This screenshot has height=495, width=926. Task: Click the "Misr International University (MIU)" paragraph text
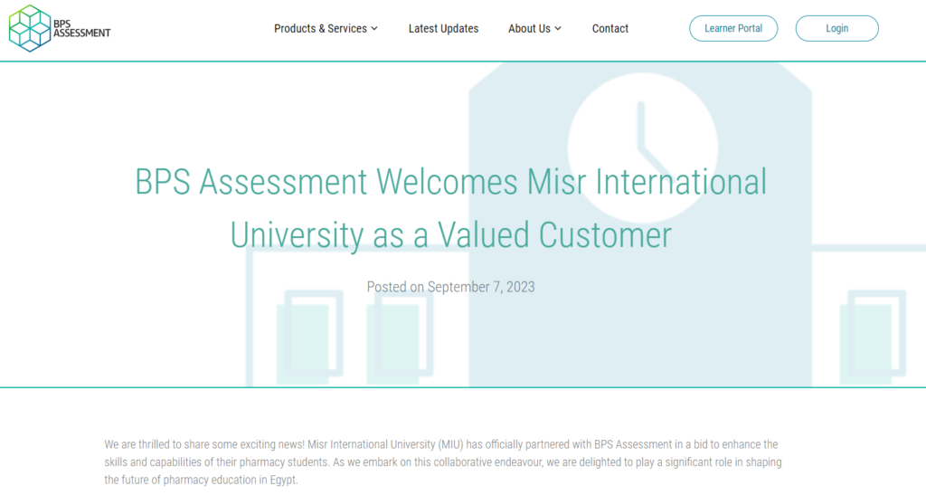tap(385, 444)
